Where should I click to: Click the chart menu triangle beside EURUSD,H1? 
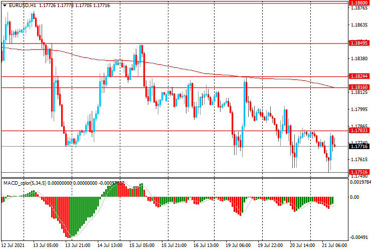click(5, 6)
